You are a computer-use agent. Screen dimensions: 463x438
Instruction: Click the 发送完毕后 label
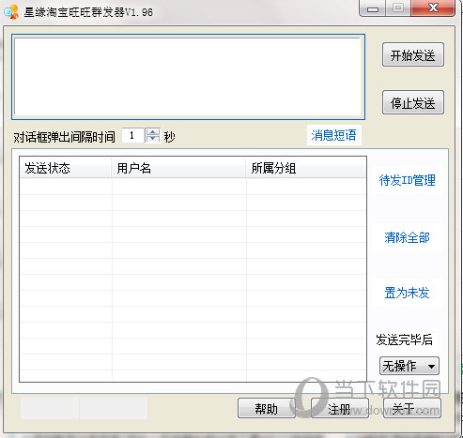[x=404, y=340]
